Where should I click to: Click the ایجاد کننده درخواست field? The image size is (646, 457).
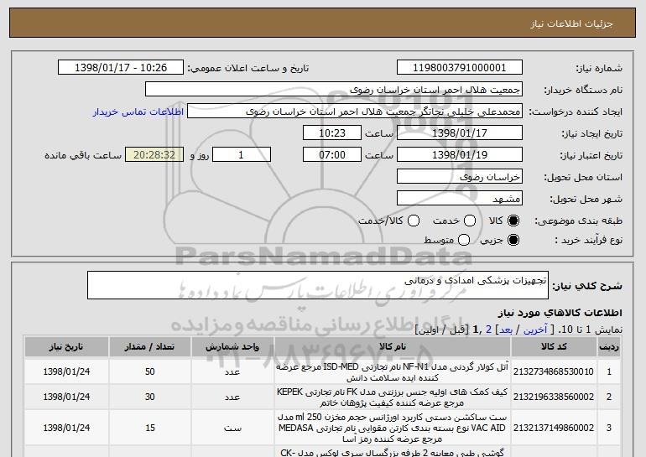point(355,112)
